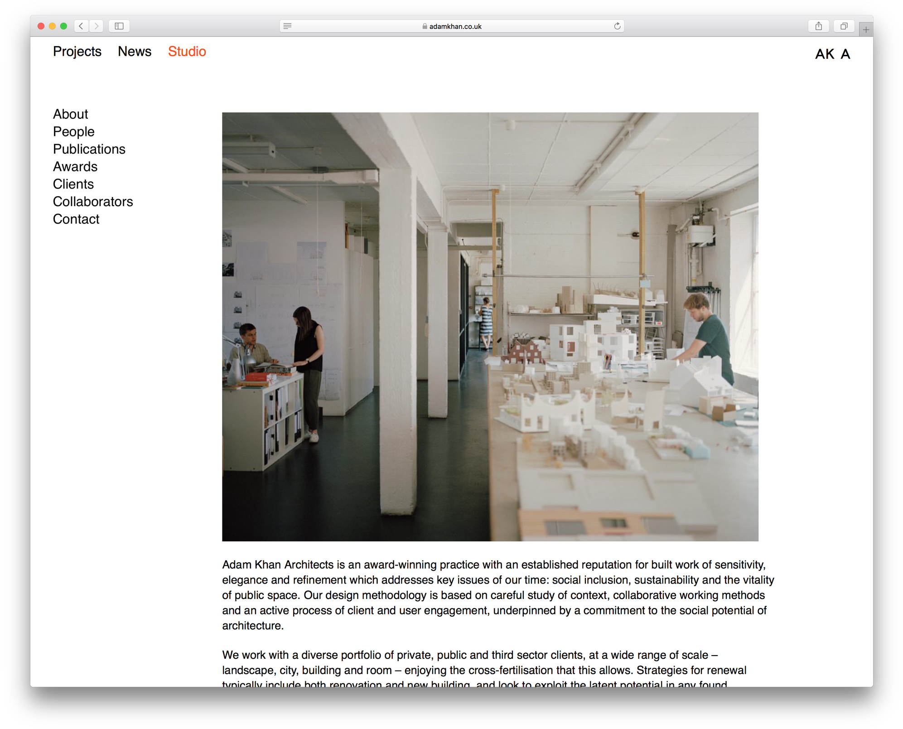Navigate back using the back arrow

pyautogui.click(x=81, y=26)
